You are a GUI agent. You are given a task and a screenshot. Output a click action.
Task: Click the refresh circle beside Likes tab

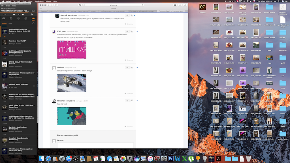(x=33, y=23)
